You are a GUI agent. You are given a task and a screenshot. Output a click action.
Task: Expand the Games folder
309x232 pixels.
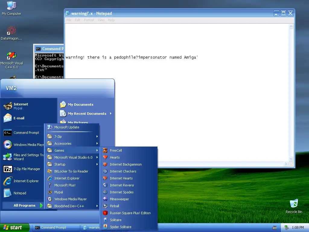[x=72, y=150]
